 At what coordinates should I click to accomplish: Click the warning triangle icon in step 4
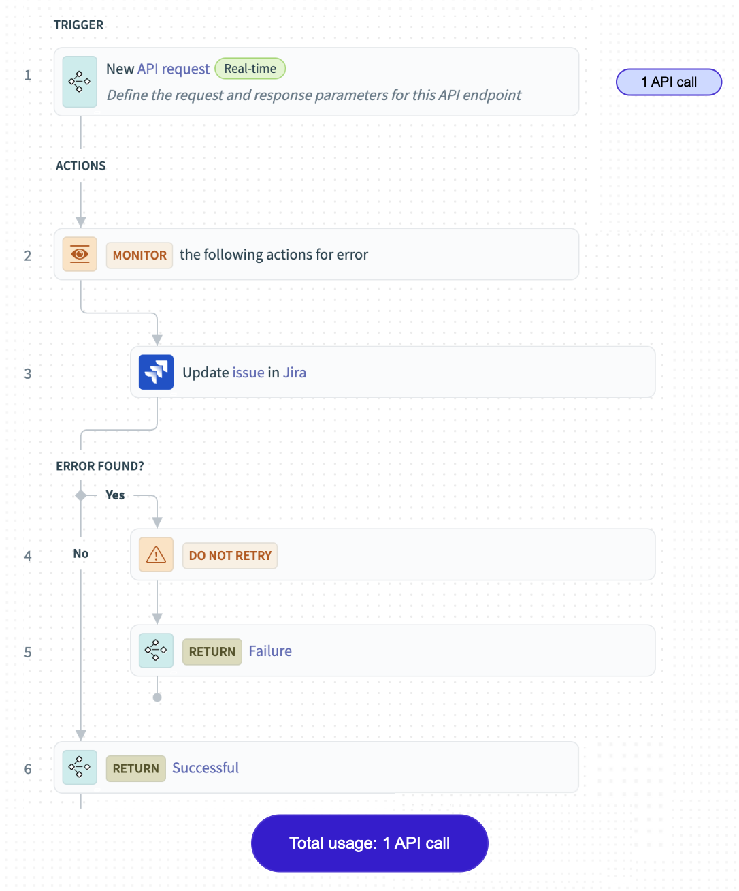coord(156,554)
